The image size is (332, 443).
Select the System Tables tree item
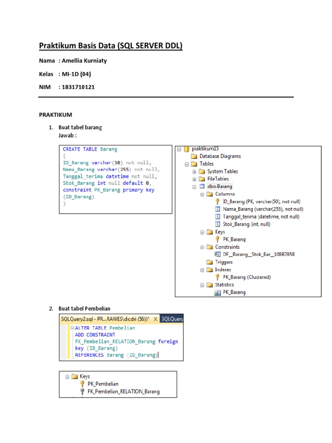pos(223,171)
